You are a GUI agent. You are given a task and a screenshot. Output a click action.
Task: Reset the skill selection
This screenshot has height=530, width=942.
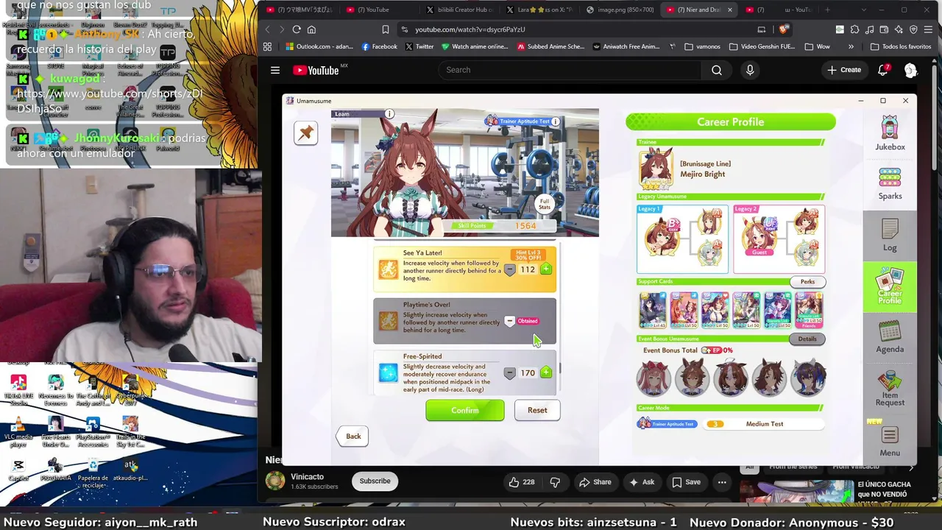coord(537,410)
